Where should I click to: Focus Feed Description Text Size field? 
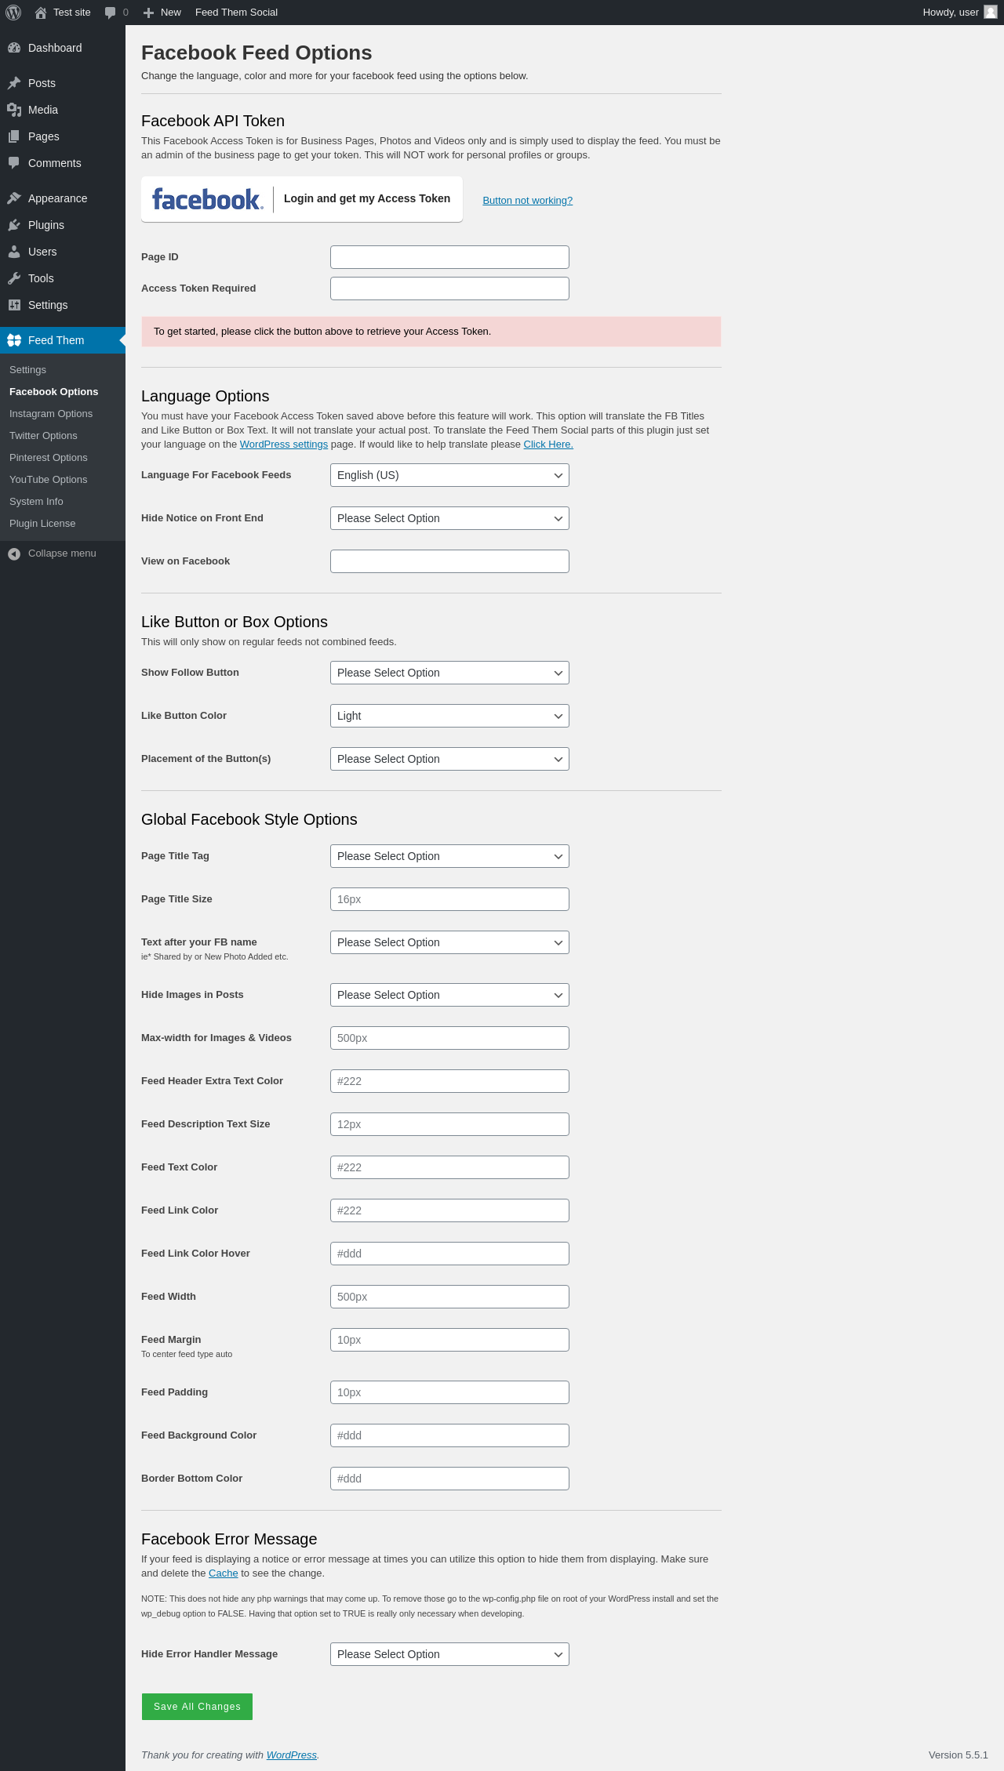[449, 1124]
